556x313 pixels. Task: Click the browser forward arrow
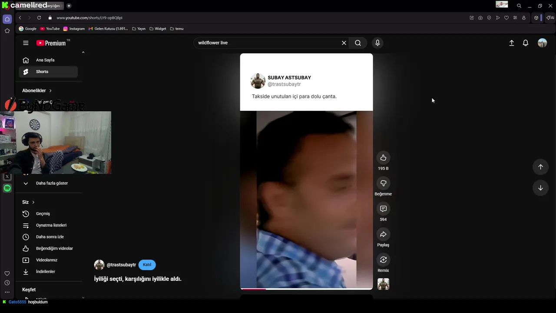point(29,18)
